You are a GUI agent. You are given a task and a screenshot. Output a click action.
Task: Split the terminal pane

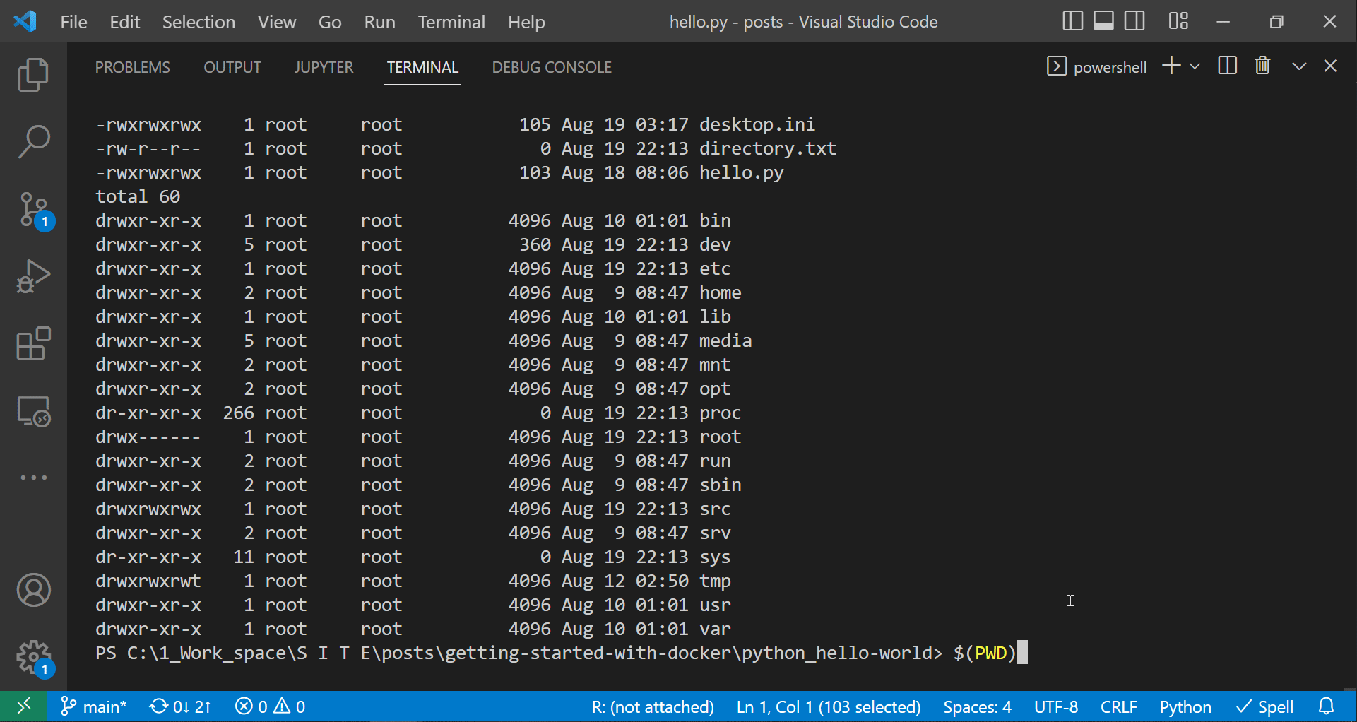(1227, 66)
